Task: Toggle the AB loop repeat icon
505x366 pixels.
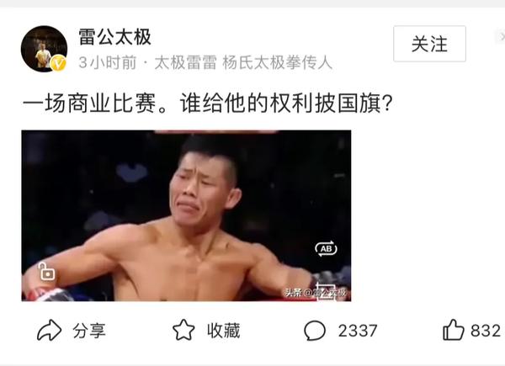Action: 326,248
